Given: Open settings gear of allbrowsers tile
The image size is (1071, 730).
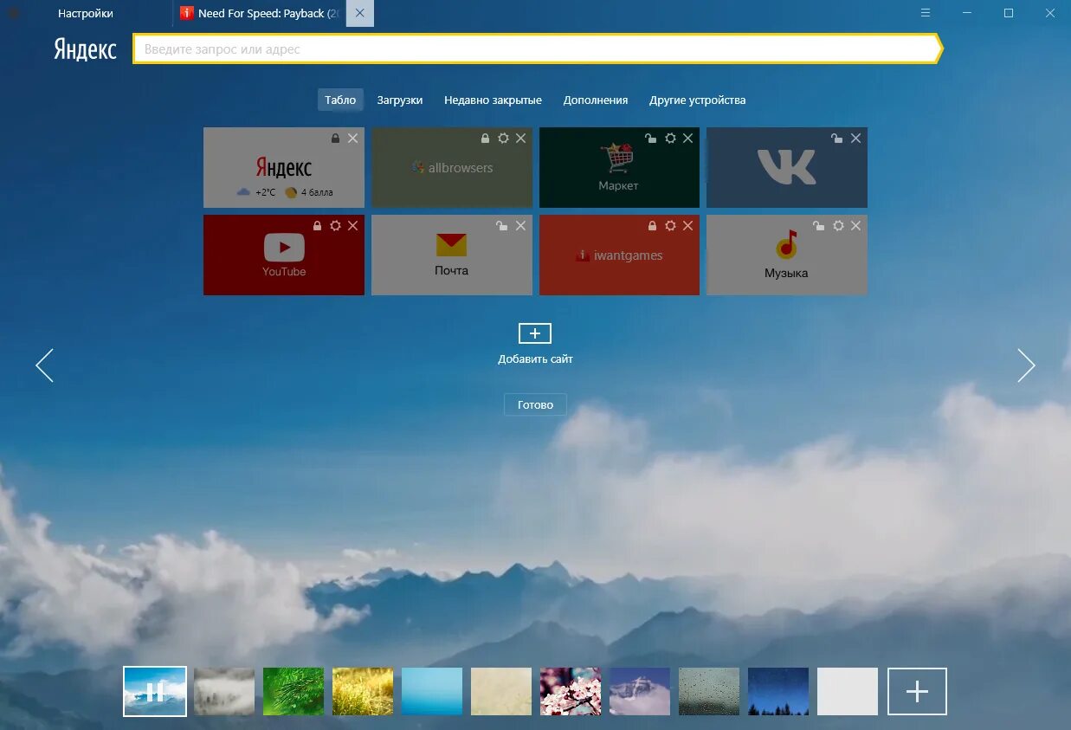Looking at the screenshot, I should (x=503, y=139).
